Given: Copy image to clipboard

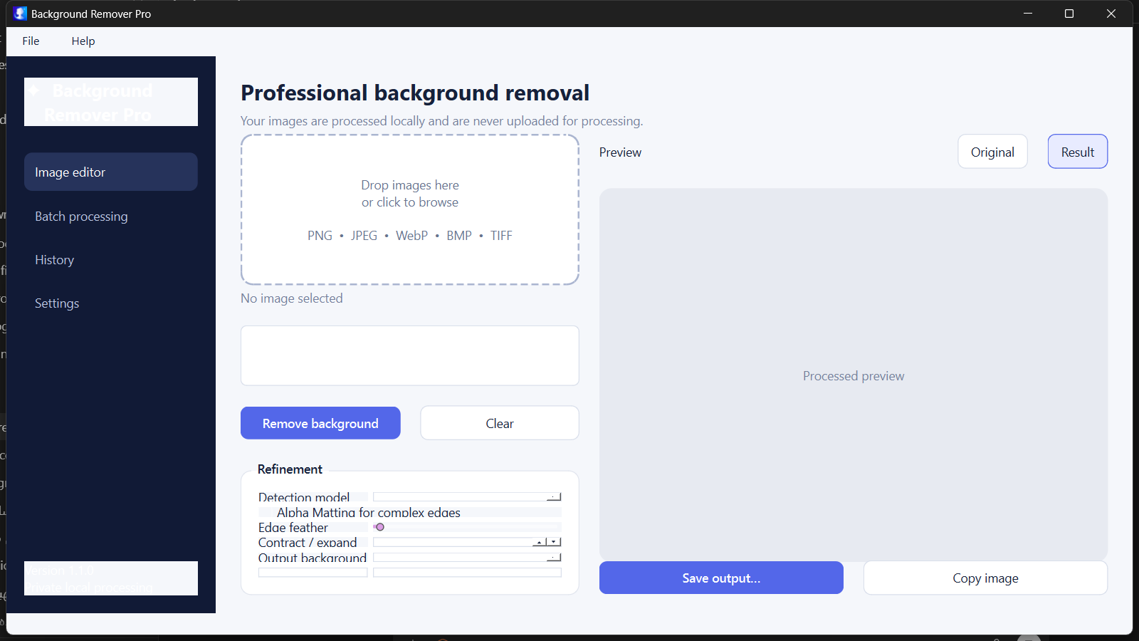Looking at the screenshot, I should click(x=985, y=578).
